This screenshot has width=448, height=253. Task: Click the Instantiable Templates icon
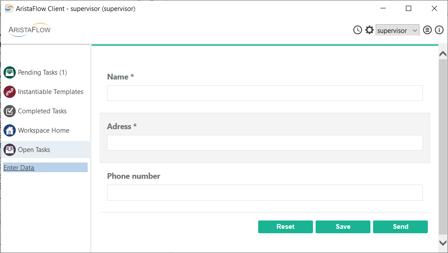10,92
